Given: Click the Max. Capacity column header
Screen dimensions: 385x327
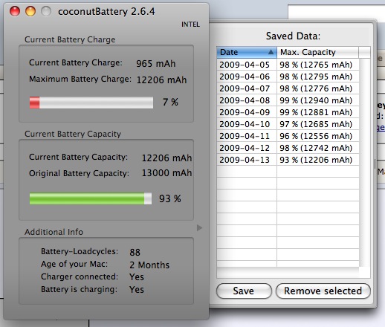Looking at the screenshot, I should 317,52.
